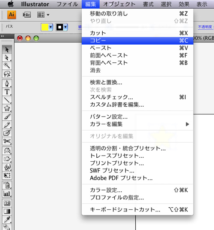
Task: Open the stroke color dropdown arrow
Action: 65,27
